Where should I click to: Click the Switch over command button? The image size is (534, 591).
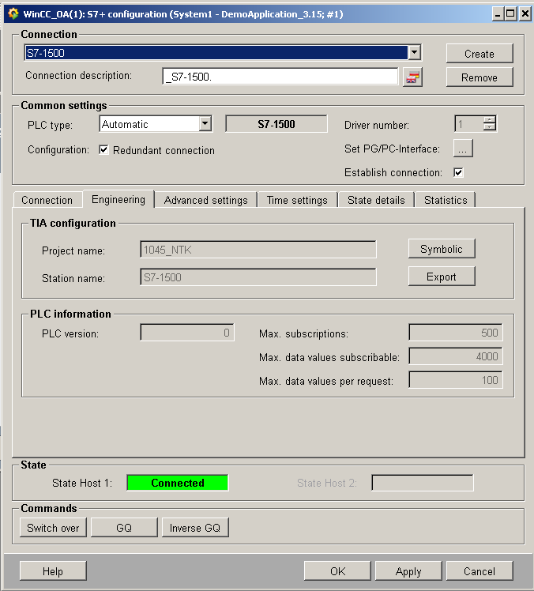[53, 528]
